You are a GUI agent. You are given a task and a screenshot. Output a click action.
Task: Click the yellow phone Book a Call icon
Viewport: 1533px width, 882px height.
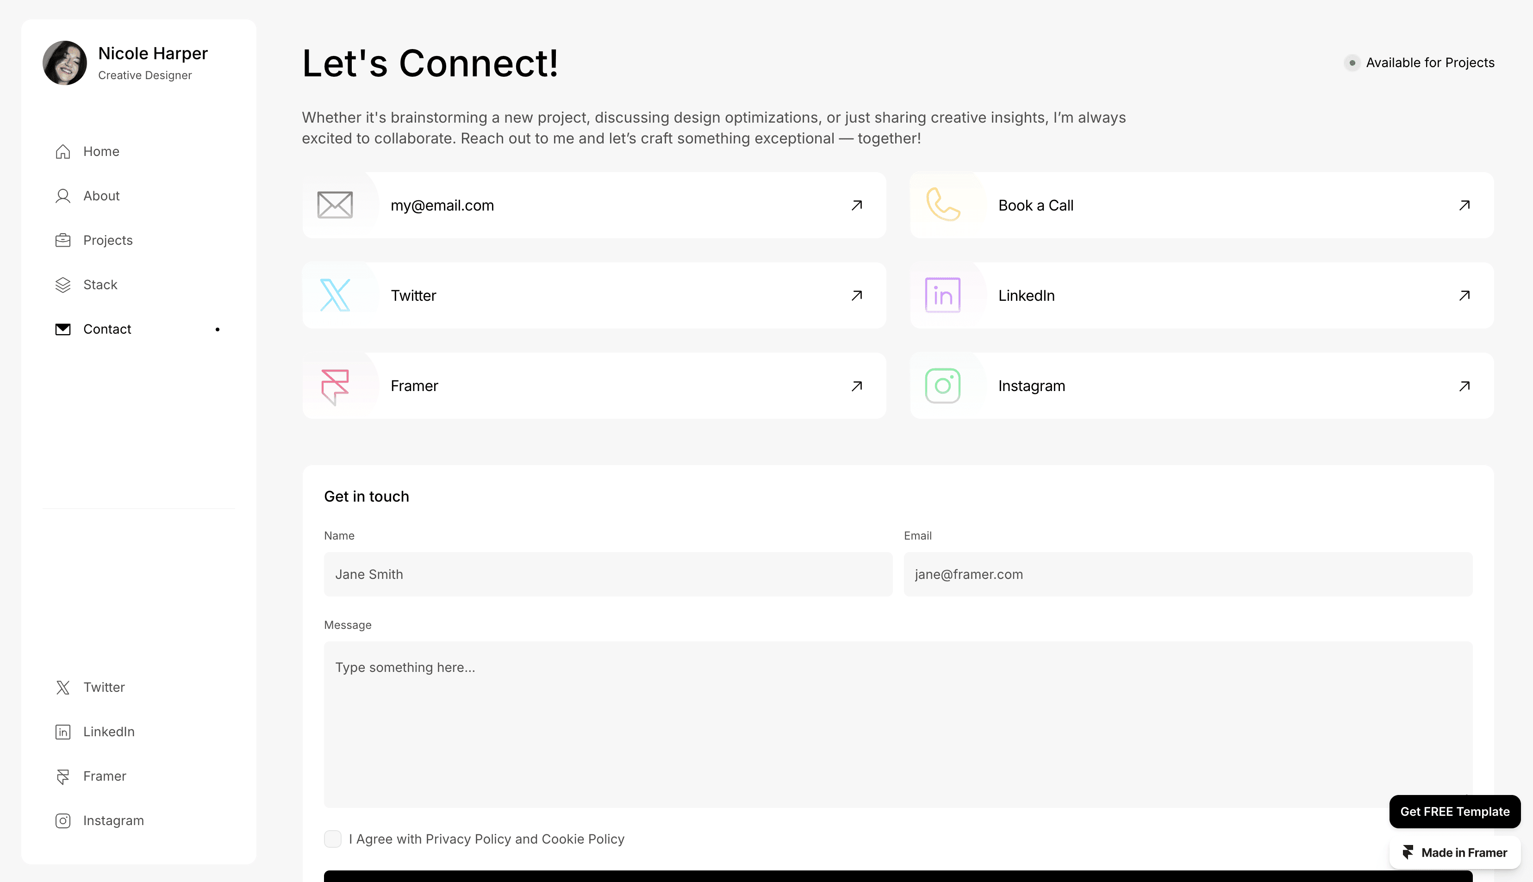(x=943, y=205)
